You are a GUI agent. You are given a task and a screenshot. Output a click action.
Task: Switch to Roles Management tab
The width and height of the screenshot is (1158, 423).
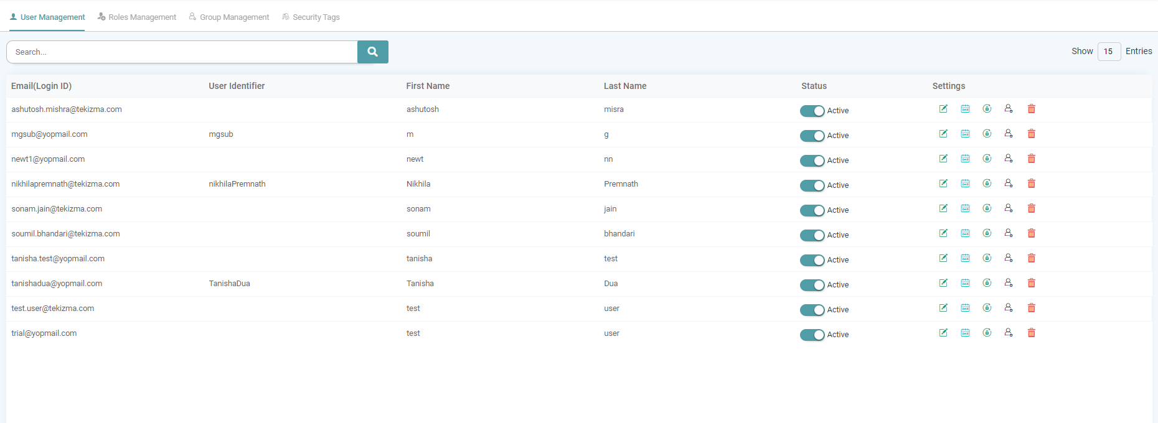tap(137, 17)
